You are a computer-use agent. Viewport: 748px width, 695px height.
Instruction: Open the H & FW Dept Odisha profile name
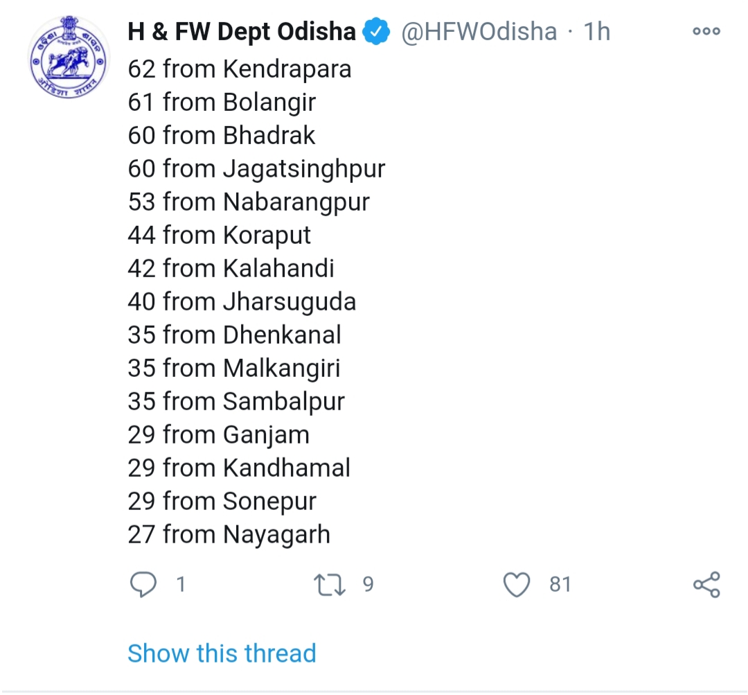[242, 32]
